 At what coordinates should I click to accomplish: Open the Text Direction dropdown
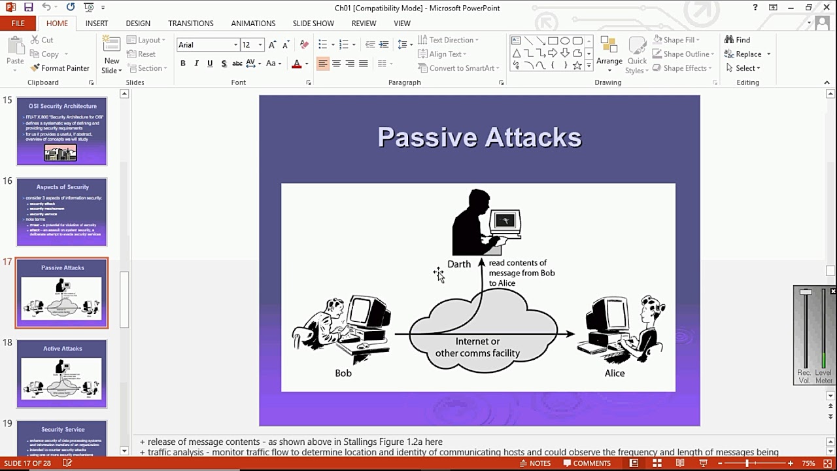[x=448, y=40]
